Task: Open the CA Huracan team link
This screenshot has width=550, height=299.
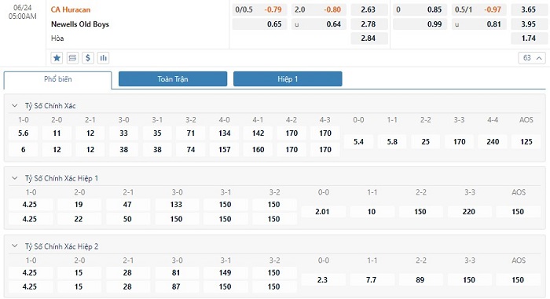Action: [x=71, y=9]
